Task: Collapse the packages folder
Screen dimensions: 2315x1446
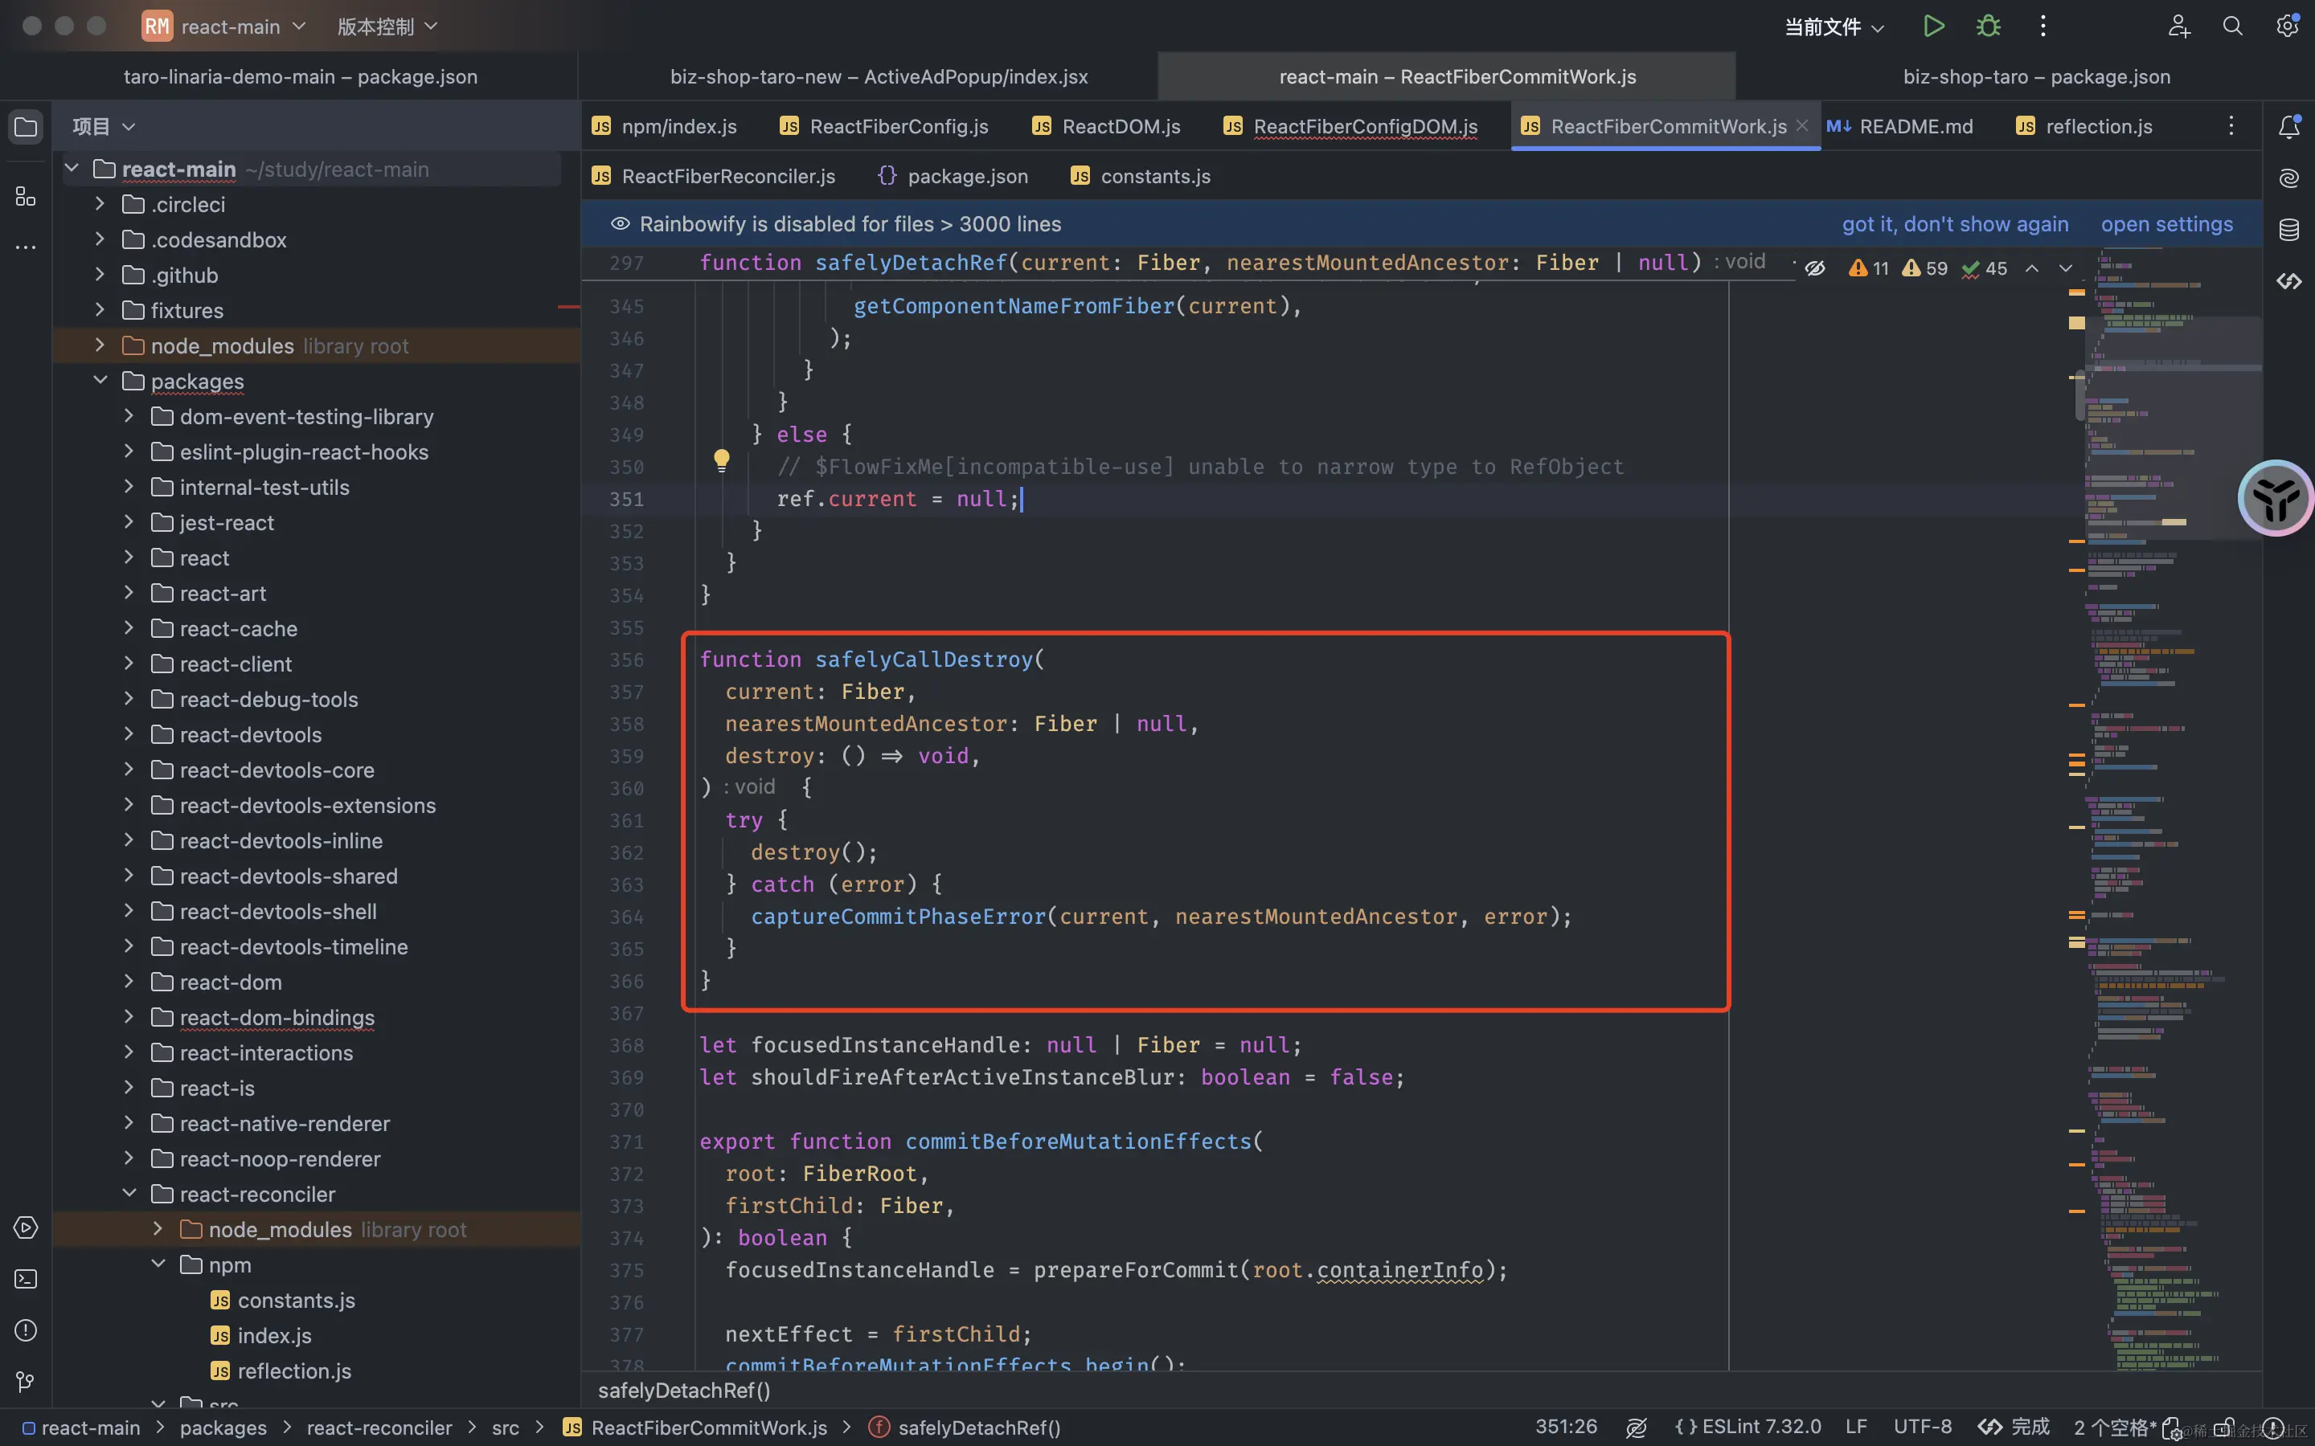Action: tap(100, 381)
